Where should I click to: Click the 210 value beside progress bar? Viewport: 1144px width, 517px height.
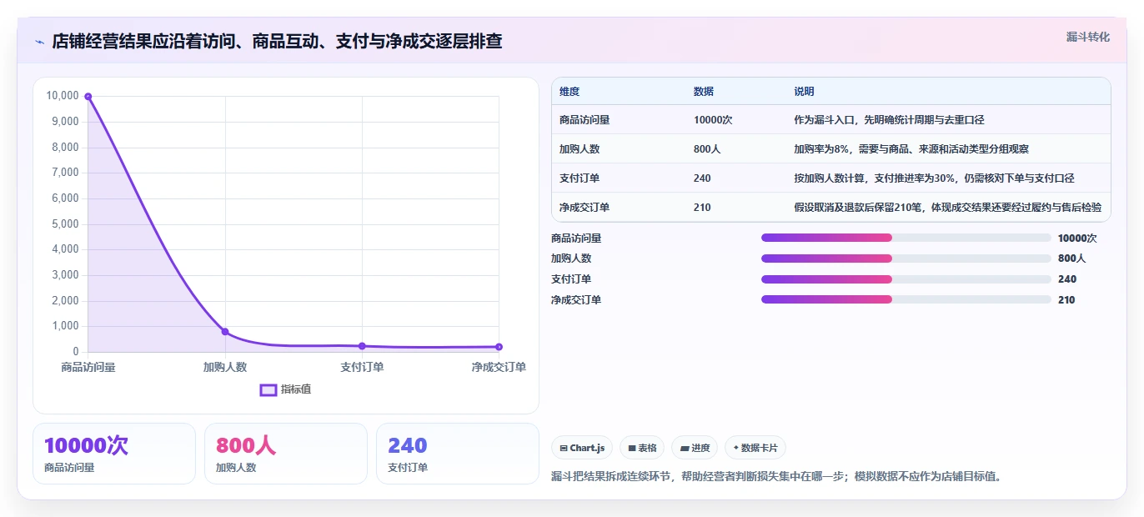click(1066, 300)
